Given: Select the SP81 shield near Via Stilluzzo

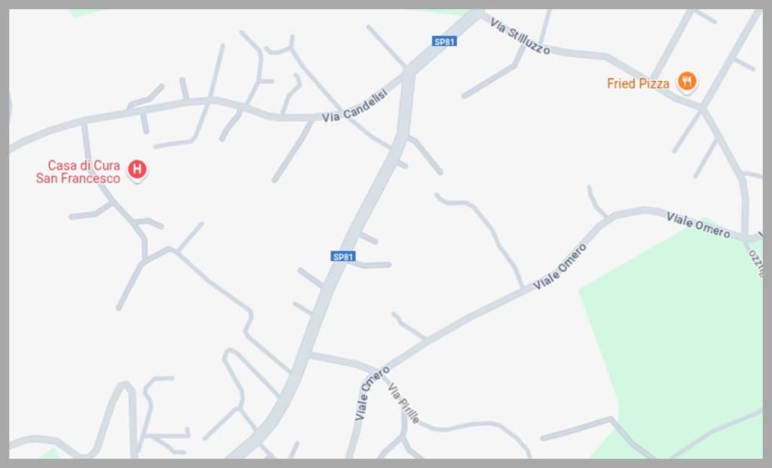Looking at the screenshot, I should pos(445,41).
